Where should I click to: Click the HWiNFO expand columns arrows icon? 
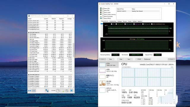coord(30,91)
